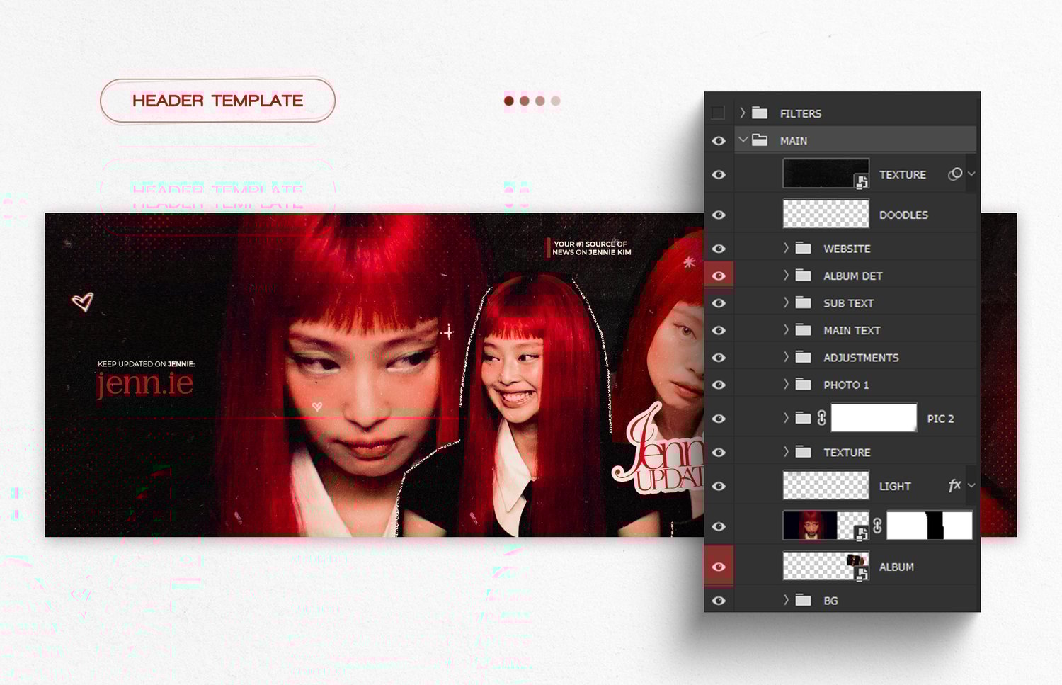
Task: Expand the WEBSITE group
Action: [786, 248]
